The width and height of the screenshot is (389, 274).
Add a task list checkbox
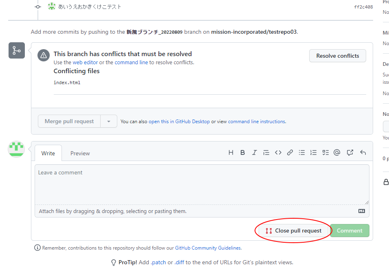click(325, 153)
